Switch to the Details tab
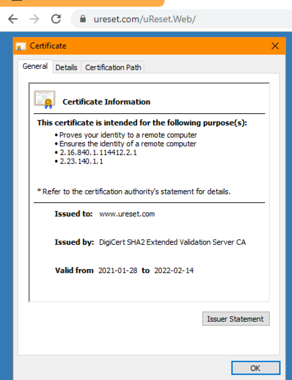Viewport: 292px width, 380px height. pos(66,68)
